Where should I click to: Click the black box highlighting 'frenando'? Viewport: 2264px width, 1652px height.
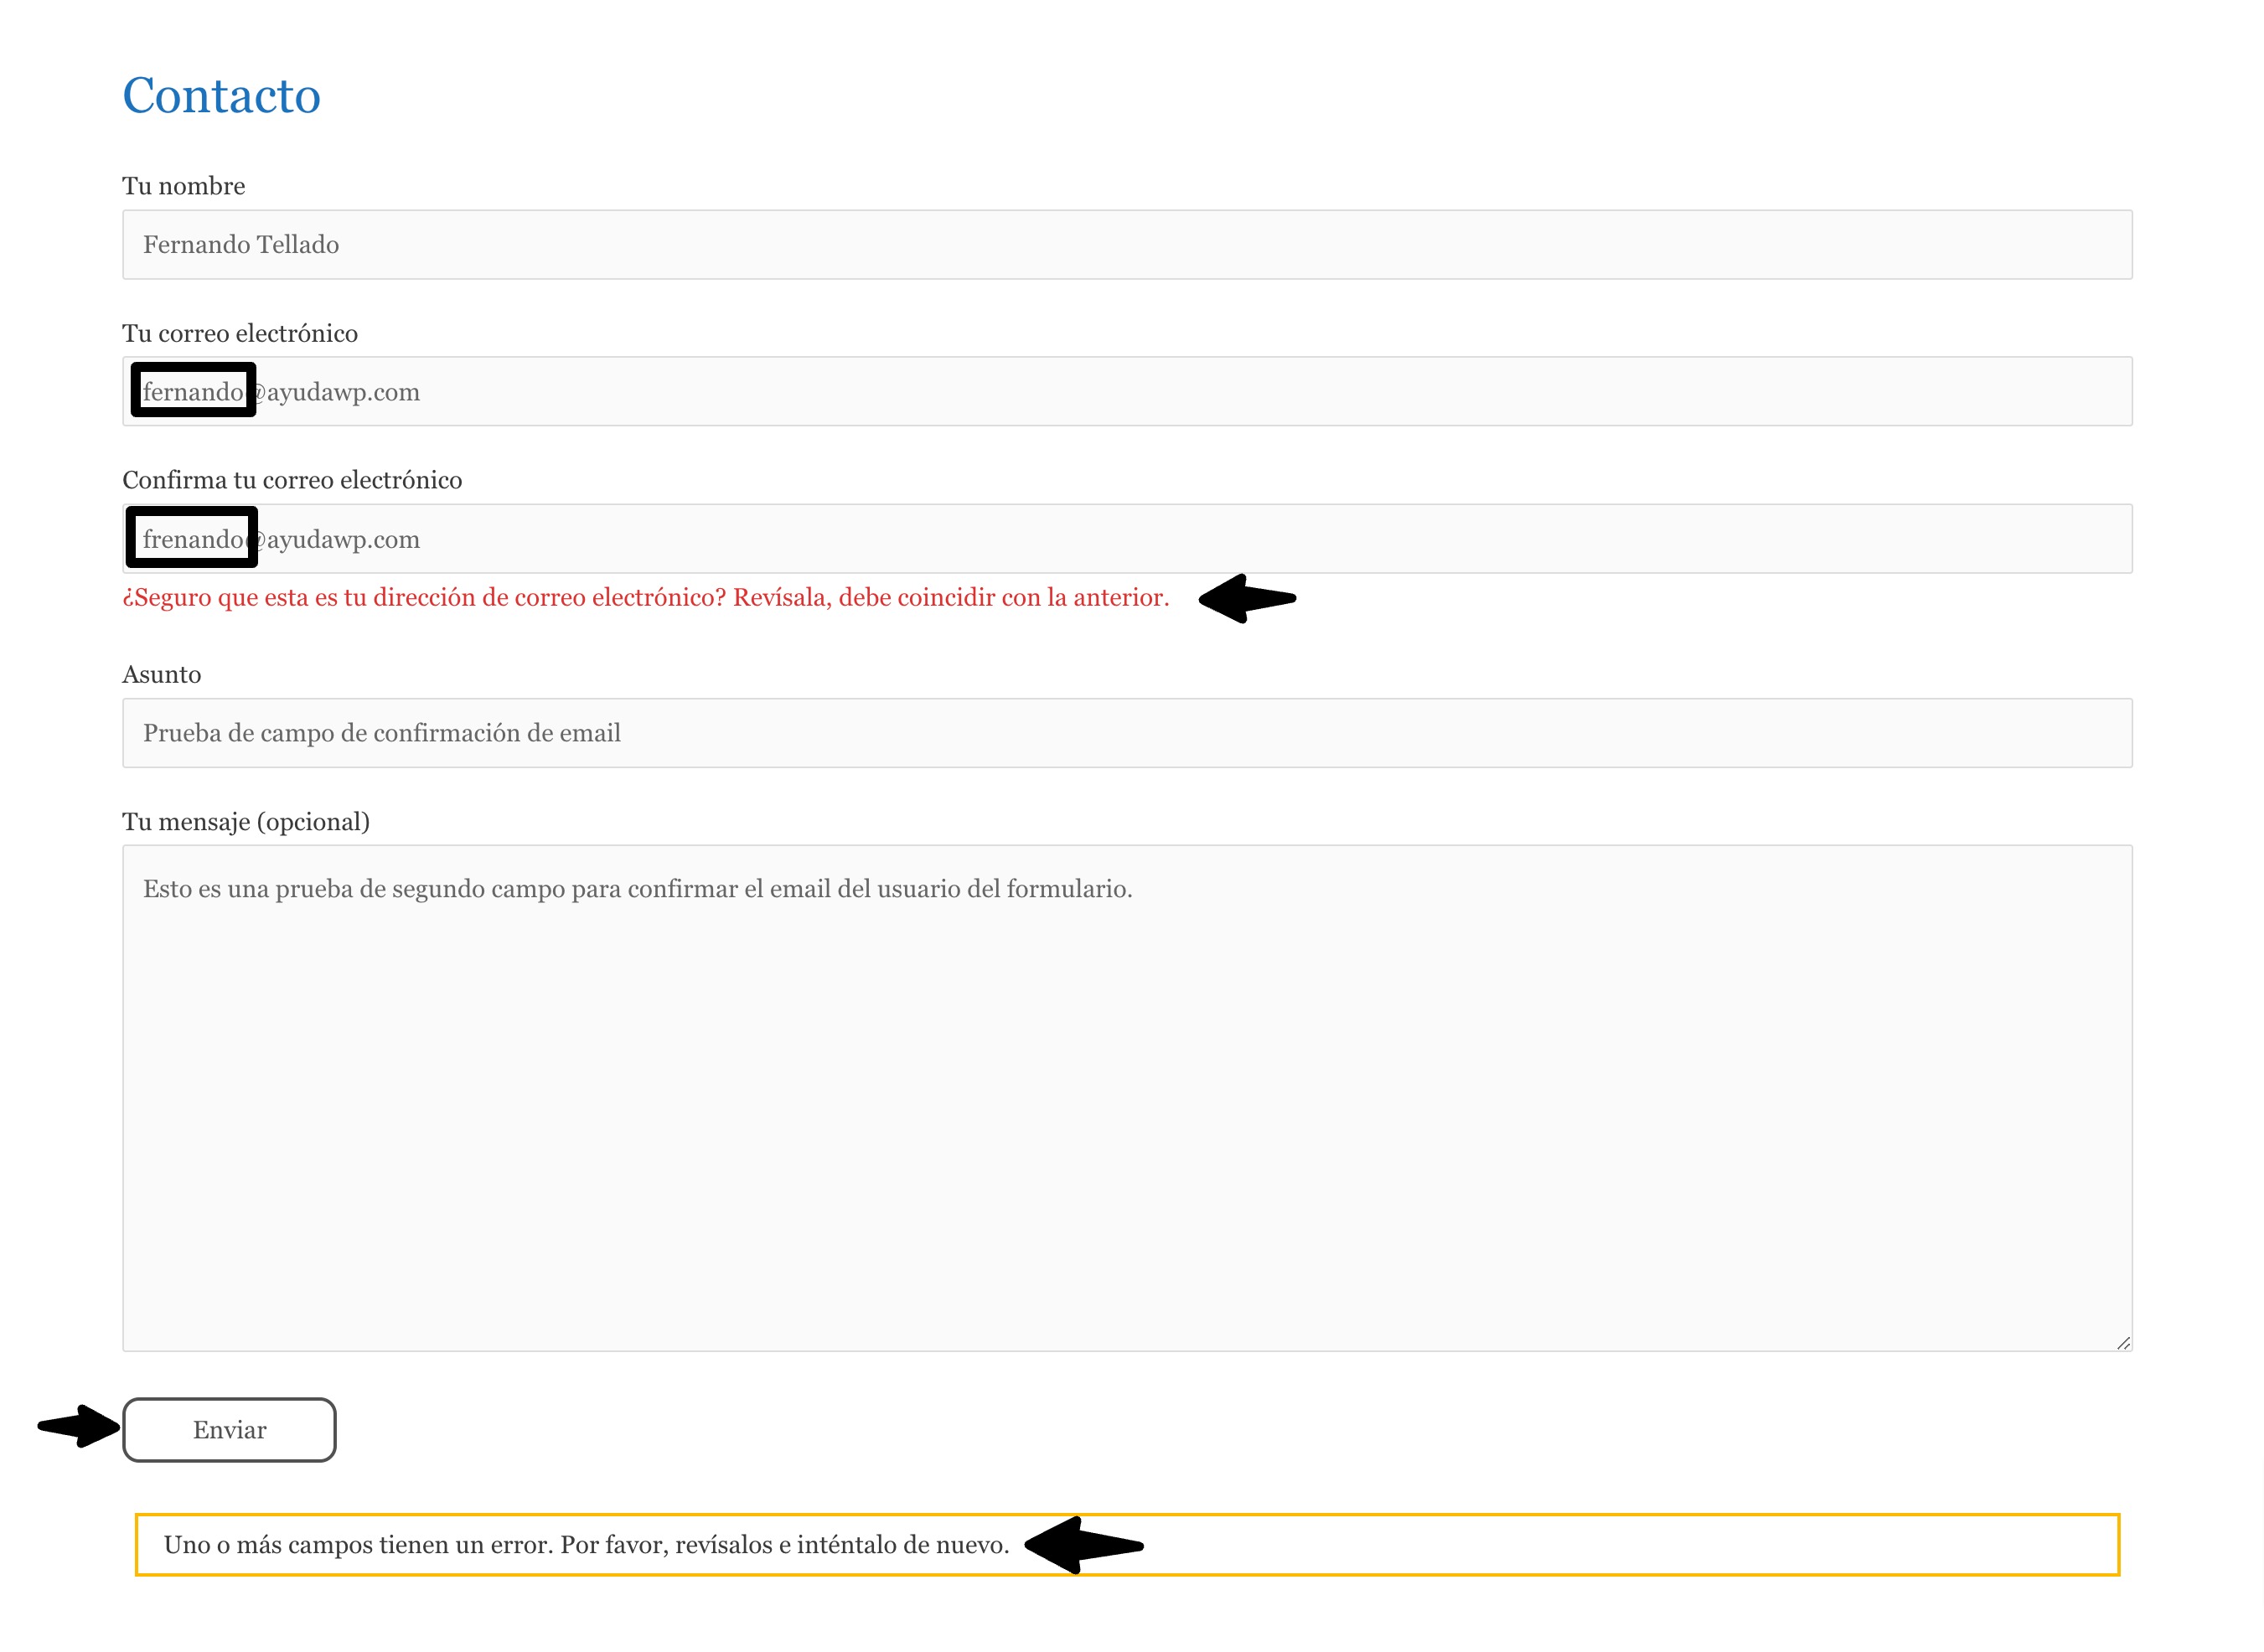(x=192, y=537)
